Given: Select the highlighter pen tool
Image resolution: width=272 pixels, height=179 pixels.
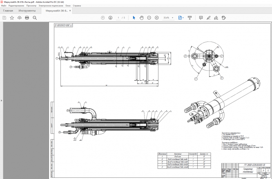Looking at the screenshot, I should click(208, 18).
